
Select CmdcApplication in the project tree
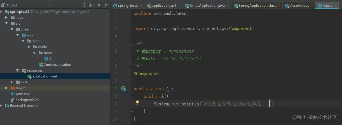click(57, 65)
